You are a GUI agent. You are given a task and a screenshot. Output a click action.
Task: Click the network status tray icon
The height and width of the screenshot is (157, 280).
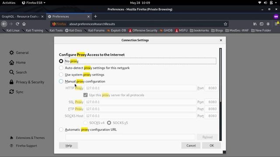[x=259, y=3]
